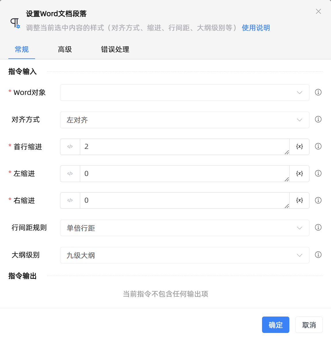Toggle expression mode icon for 首行缩进
Screen dimensions: 331x341
[x=70, y=147]
